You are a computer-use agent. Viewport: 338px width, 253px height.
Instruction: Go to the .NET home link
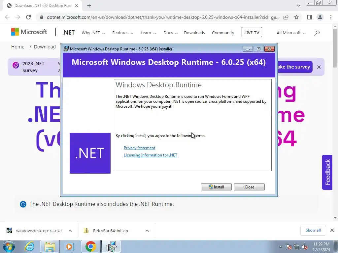(x=69, y=33)
